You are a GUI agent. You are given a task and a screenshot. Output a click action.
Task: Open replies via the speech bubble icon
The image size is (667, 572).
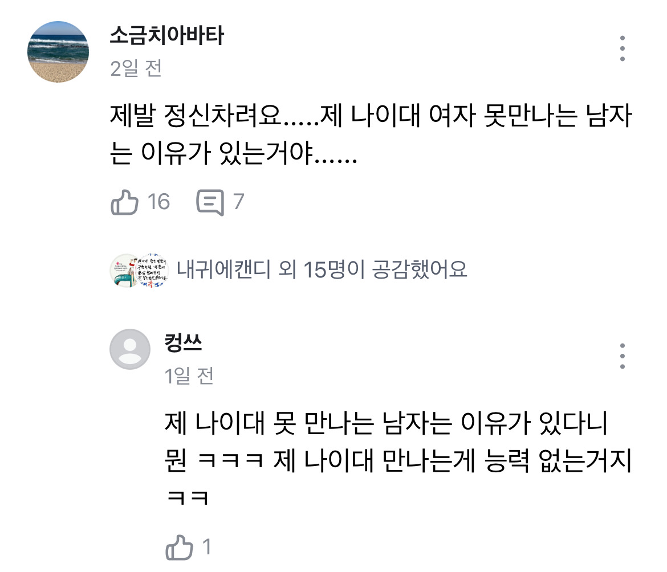[x=210, y=203]
